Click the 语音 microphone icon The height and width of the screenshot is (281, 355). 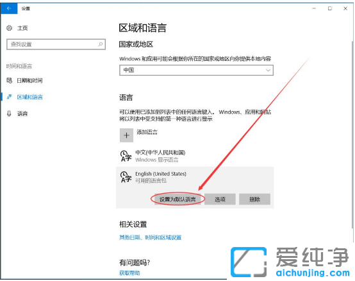tap(9, 114)
